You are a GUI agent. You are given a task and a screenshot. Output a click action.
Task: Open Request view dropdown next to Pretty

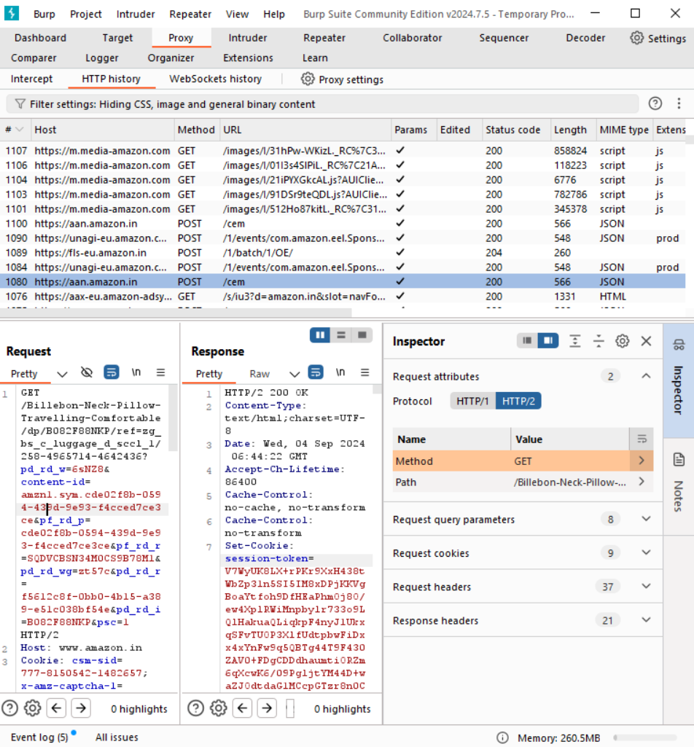62,374
